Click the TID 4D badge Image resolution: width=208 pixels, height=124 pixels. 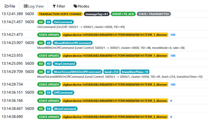coord(49,64)
